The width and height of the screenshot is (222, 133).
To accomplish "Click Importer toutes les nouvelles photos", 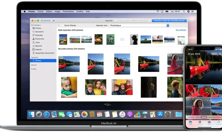I will tap(169, 21).
